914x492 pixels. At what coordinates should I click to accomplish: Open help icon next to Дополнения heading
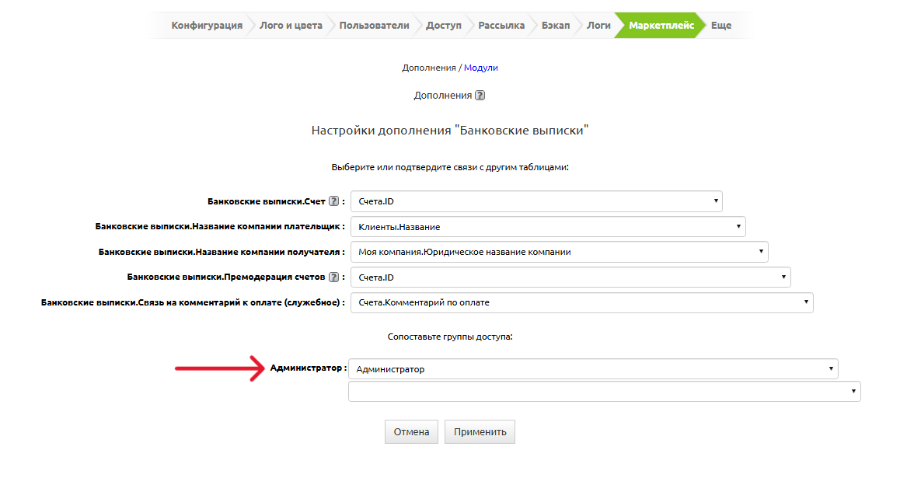tap(480, 96)
